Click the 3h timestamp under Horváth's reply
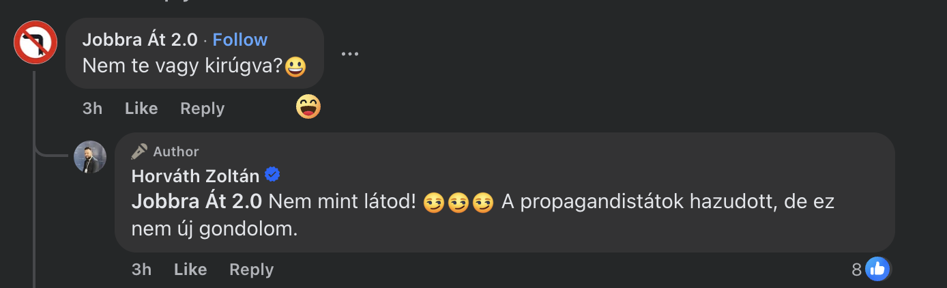Screen dimensions: 947x288 coord(141,270)
